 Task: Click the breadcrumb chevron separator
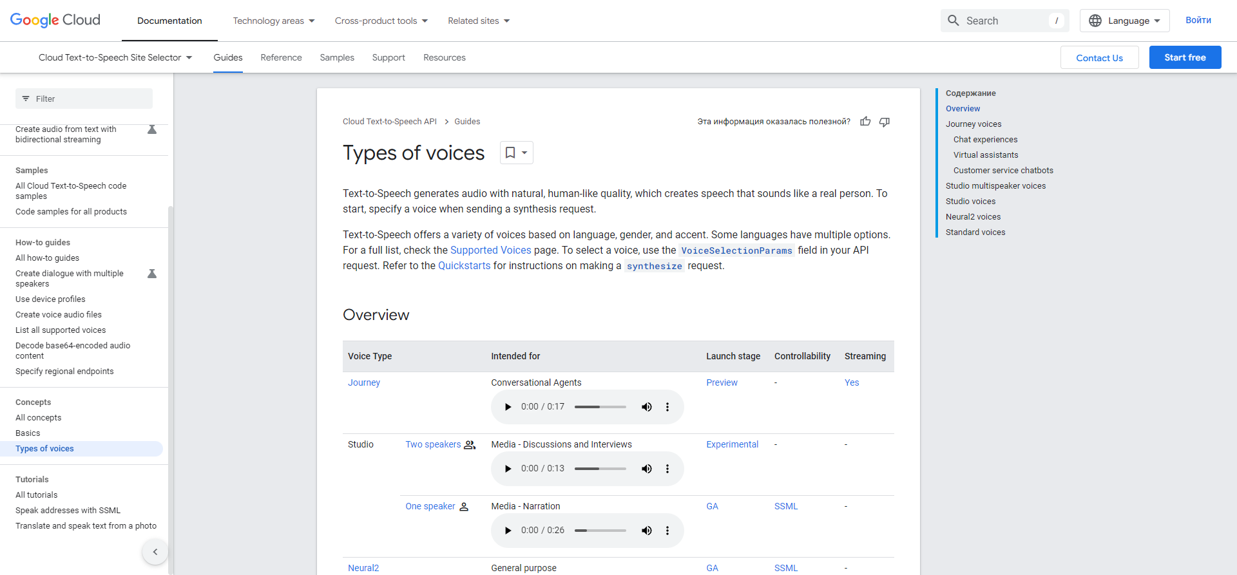pos(446,122)
